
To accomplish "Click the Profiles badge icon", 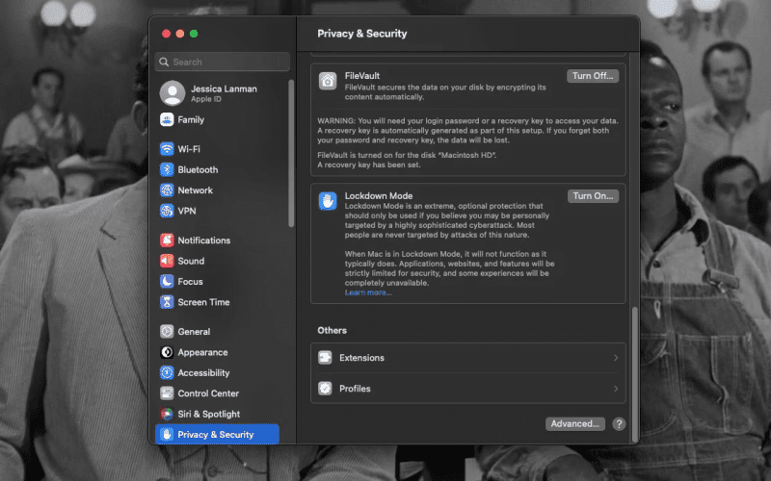I will [325, 389].
